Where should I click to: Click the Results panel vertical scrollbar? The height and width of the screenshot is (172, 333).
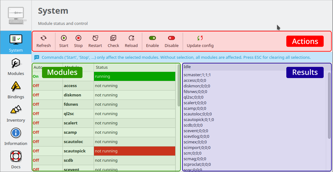(329, 106)
